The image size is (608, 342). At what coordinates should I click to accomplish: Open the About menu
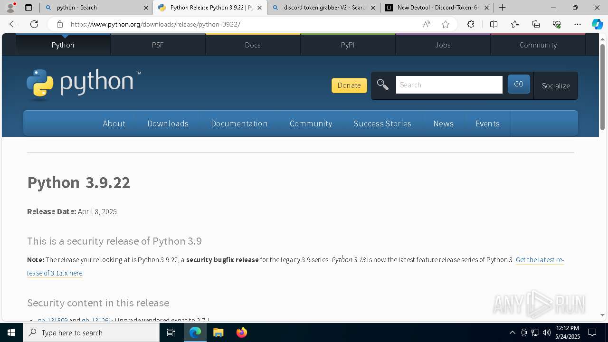114,123
